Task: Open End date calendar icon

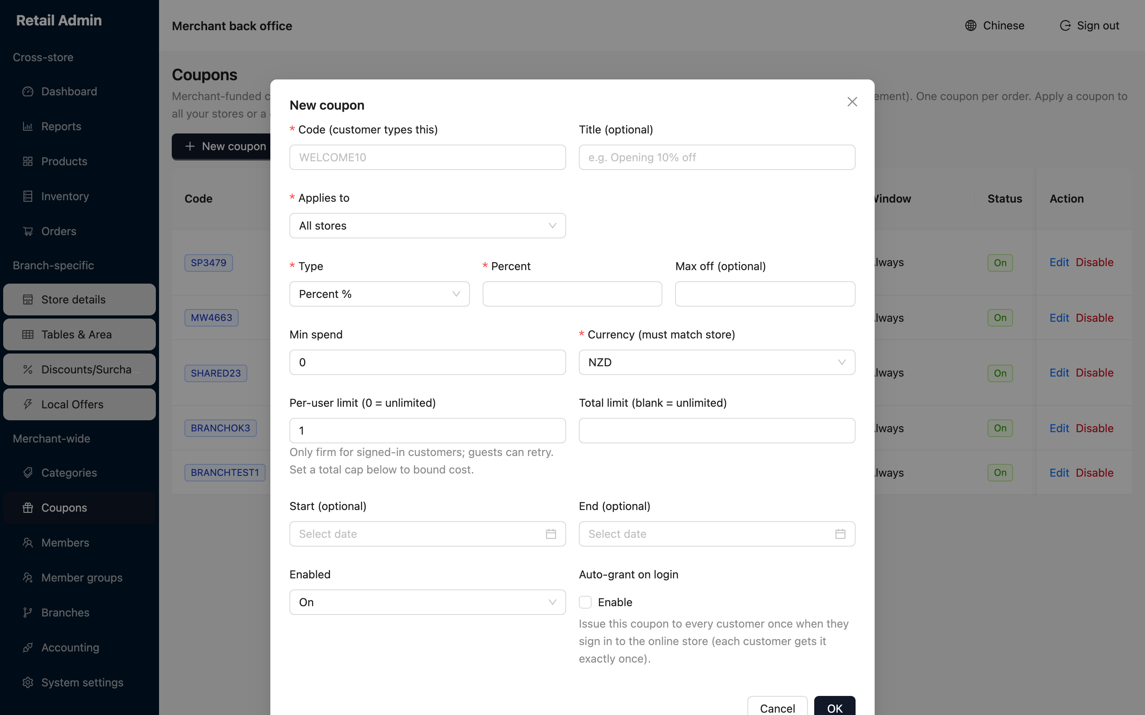Action: click(x=840, y=534)
